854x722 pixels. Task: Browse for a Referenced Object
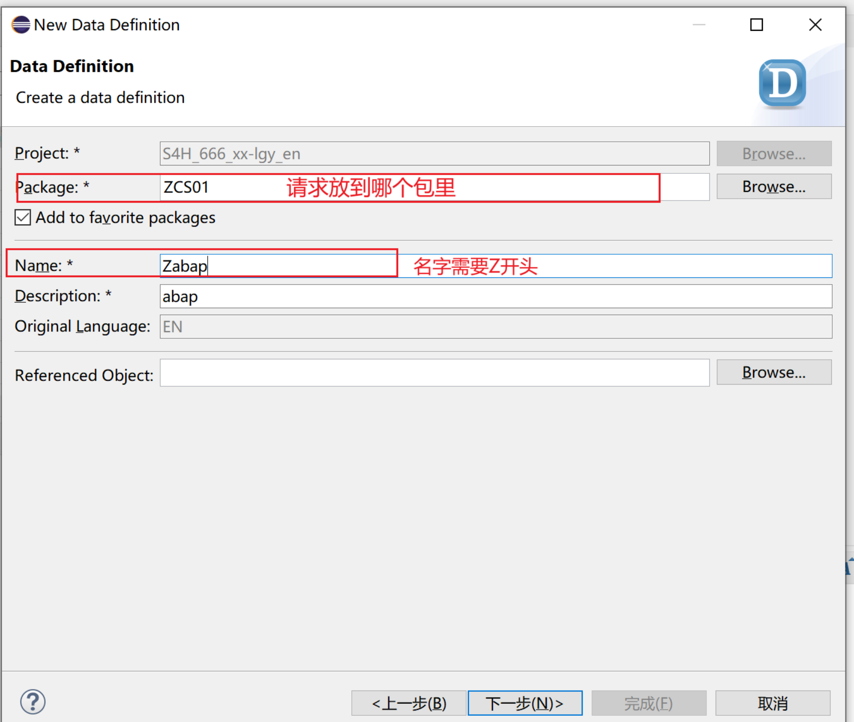[773, 372]
